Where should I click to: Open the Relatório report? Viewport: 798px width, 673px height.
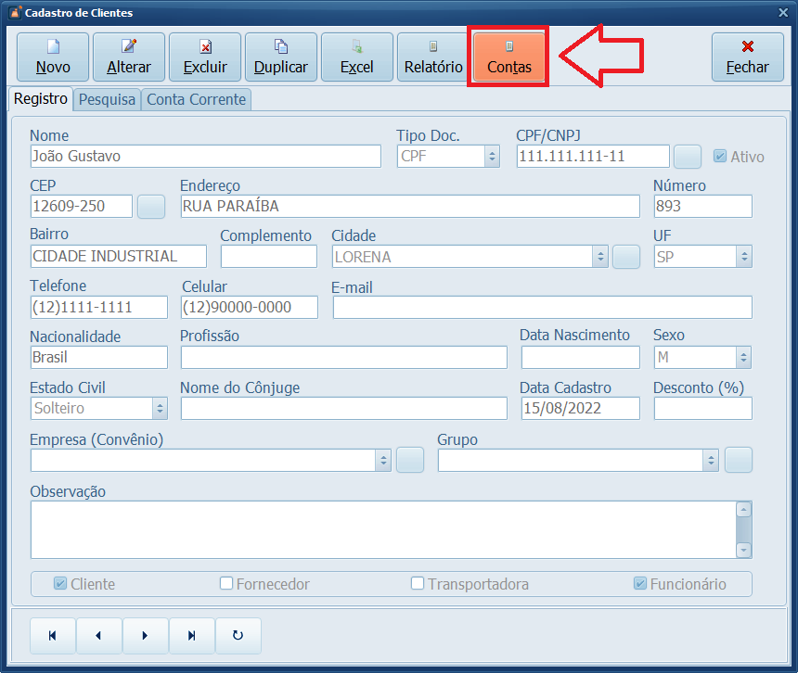(x=433, y=57)
